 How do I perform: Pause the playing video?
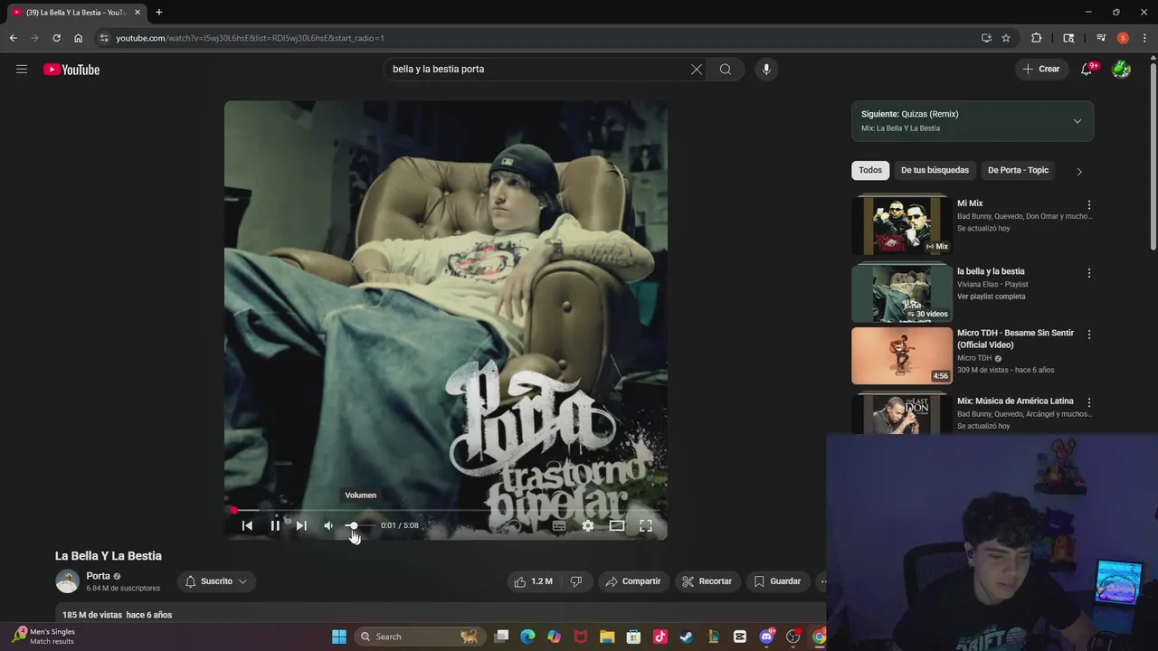(275, 525)
